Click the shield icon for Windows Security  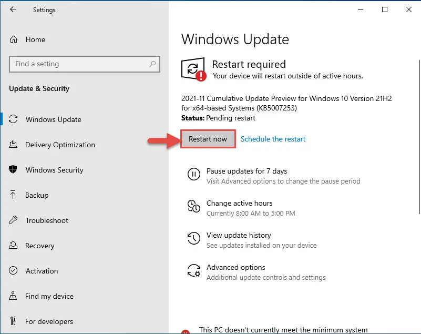pos(13,169)
